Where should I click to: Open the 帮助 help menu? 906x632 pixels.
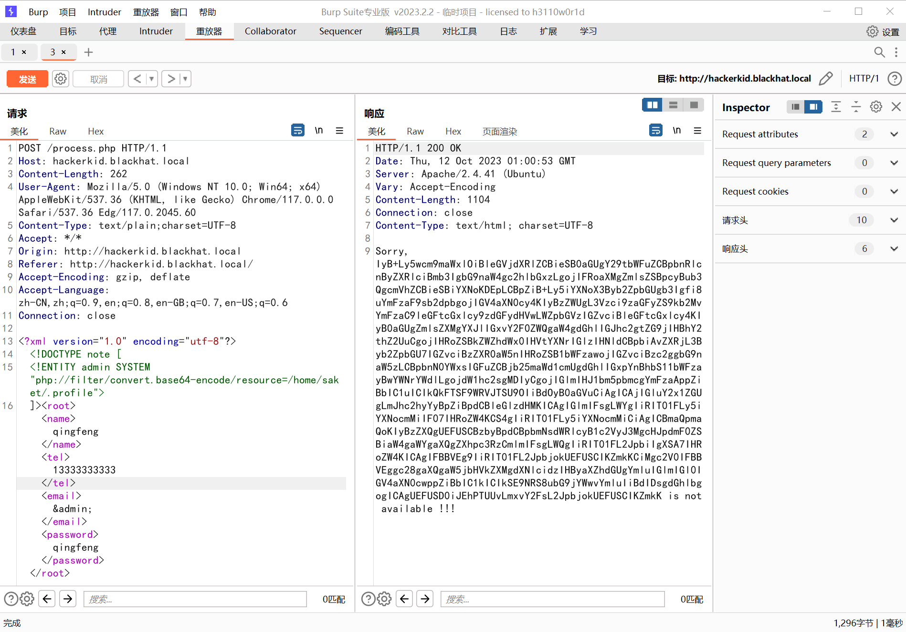[208, 12]
